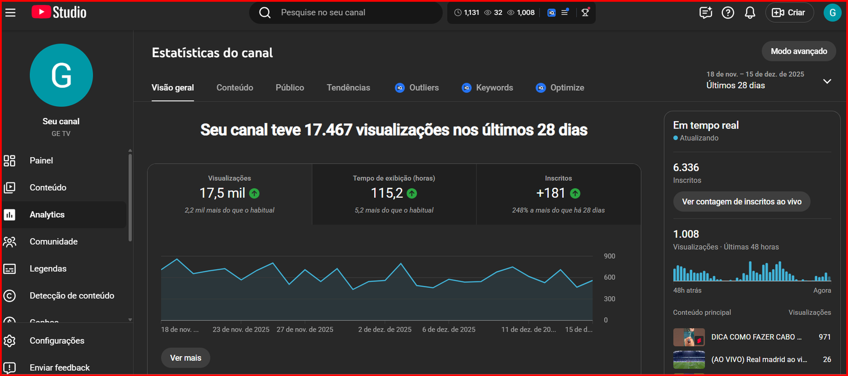Select Analytics in the sidebar
Viewport: 848px width, 376px height.
click(x=64, y=214)
